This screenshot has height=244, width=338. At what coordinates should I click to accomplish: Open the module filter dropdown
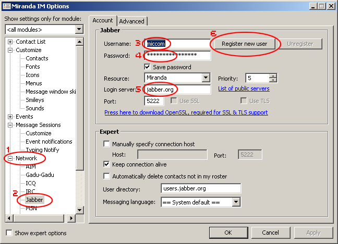79,29
